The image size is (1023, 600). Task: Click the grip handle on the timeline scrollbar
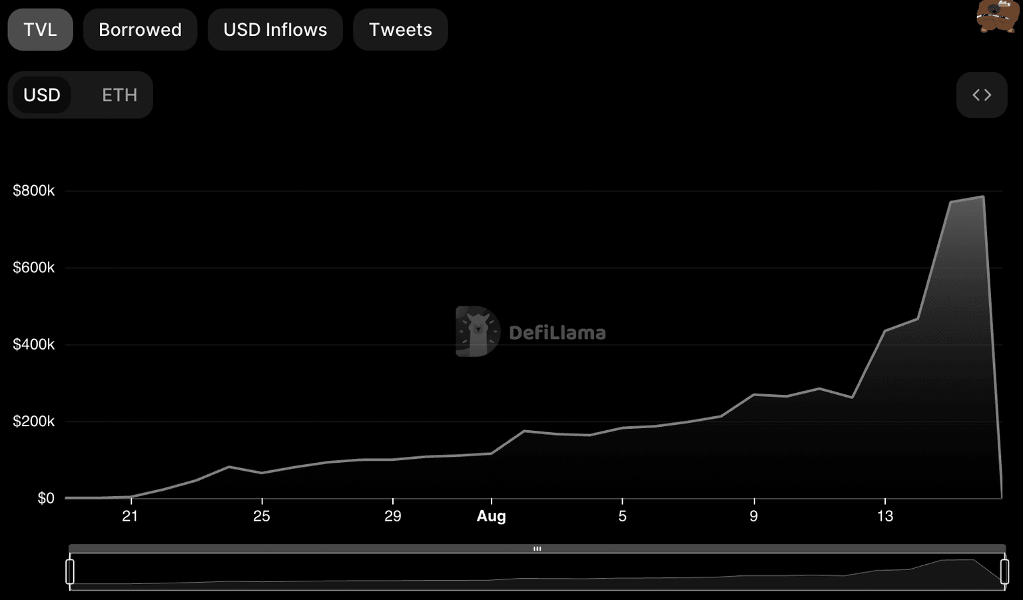537,548
